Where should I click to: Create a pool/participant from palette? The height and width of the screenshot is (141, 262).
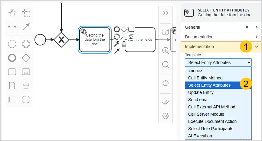pos(12,100)
